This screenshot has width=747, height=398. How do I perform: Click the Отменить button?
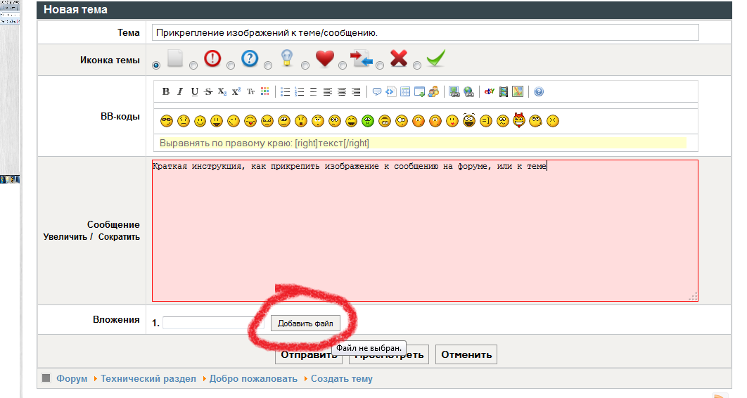(x=466, y=354)
